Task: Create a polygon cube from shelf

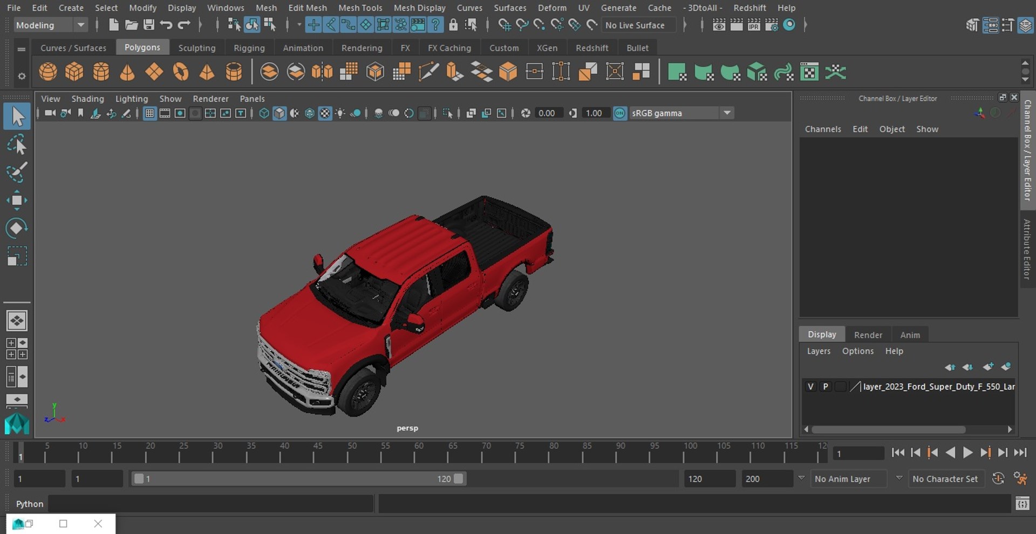Action: point(74,72)
